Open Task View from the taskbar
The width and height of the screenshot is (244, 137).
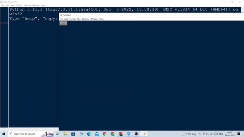click(x=57, y=134)
